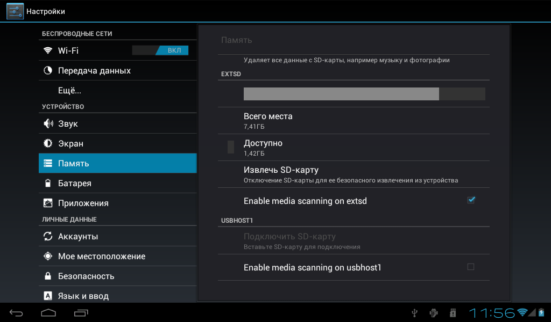Click the Android debug icon in status bar

(x=434, y=312)
